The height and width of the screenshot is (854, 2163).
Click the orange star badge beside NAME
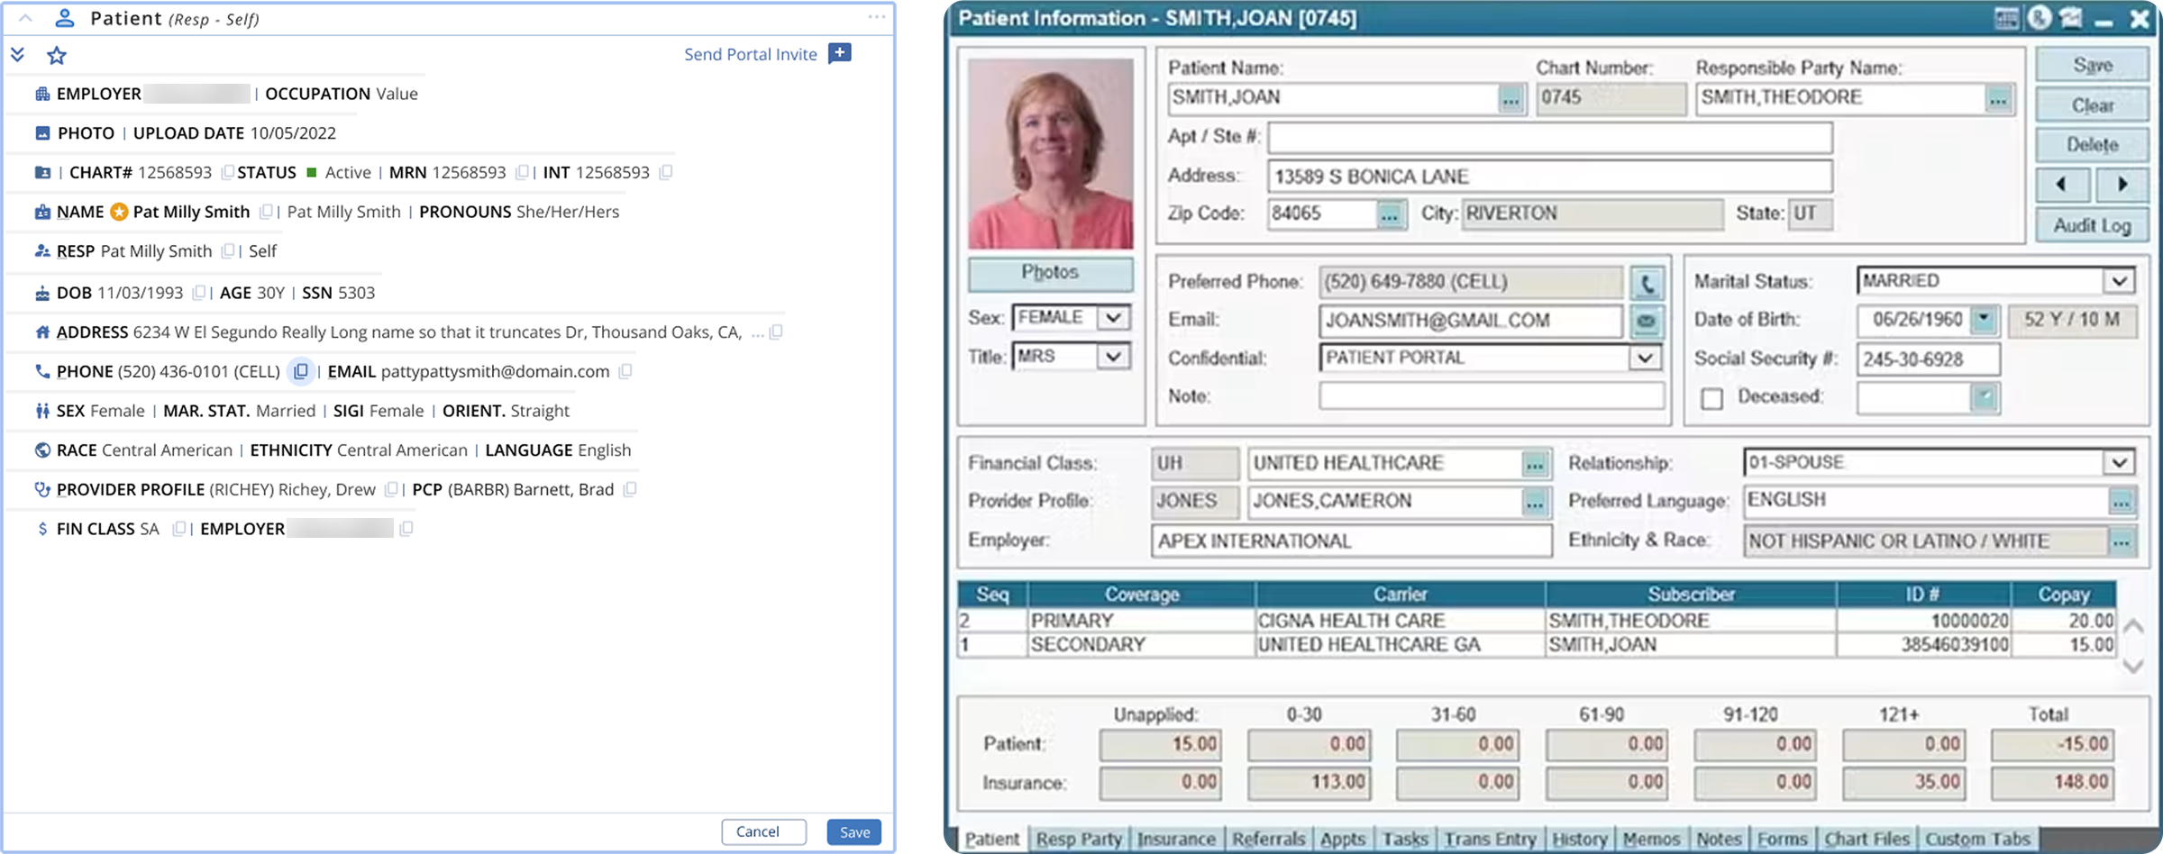(119, 212)
